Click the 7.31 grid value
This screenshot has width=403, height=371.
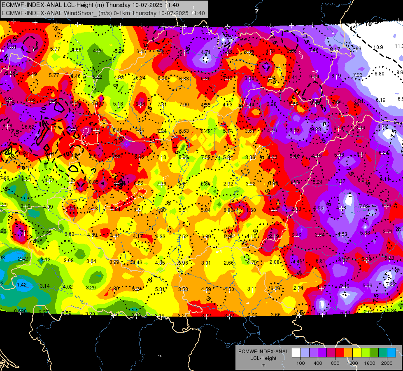tap(162, 105)
